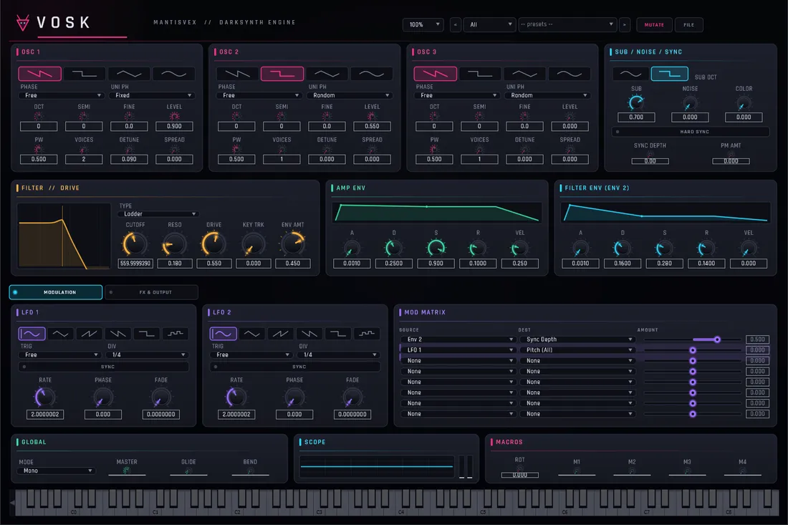The height and width of the screenshot is (525, 788).
Task: Open the 100% zoom dropdown
Action: 423,24
